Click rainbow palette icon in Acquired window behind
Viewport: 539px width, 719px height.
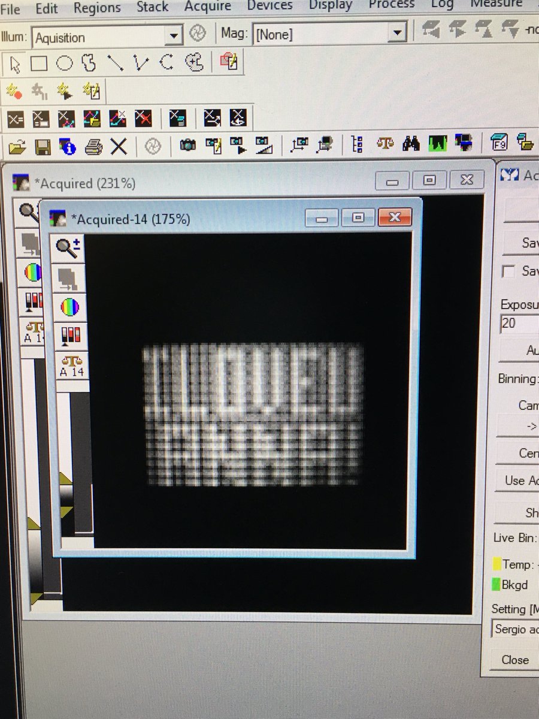pos(32,273)
